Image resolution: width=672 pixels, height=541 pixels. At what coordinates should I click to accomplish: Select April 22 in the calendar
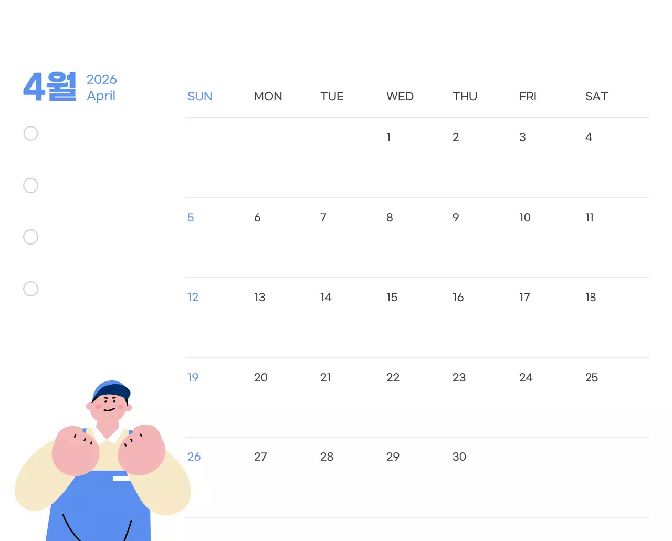[x=393, y=377]
